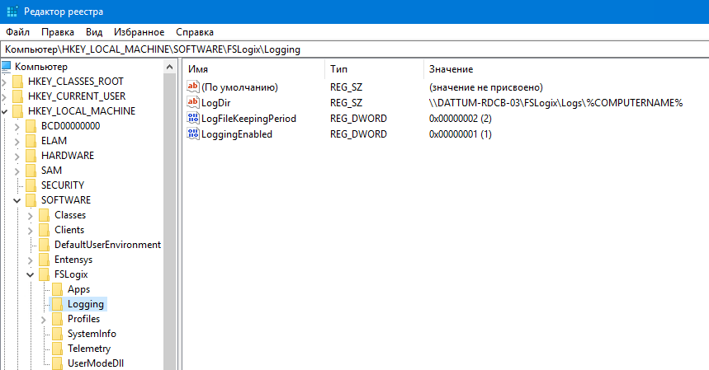
Task: Click the REG_DWORD type cell of LoggingEnabled
Action: tap(358, 134)
